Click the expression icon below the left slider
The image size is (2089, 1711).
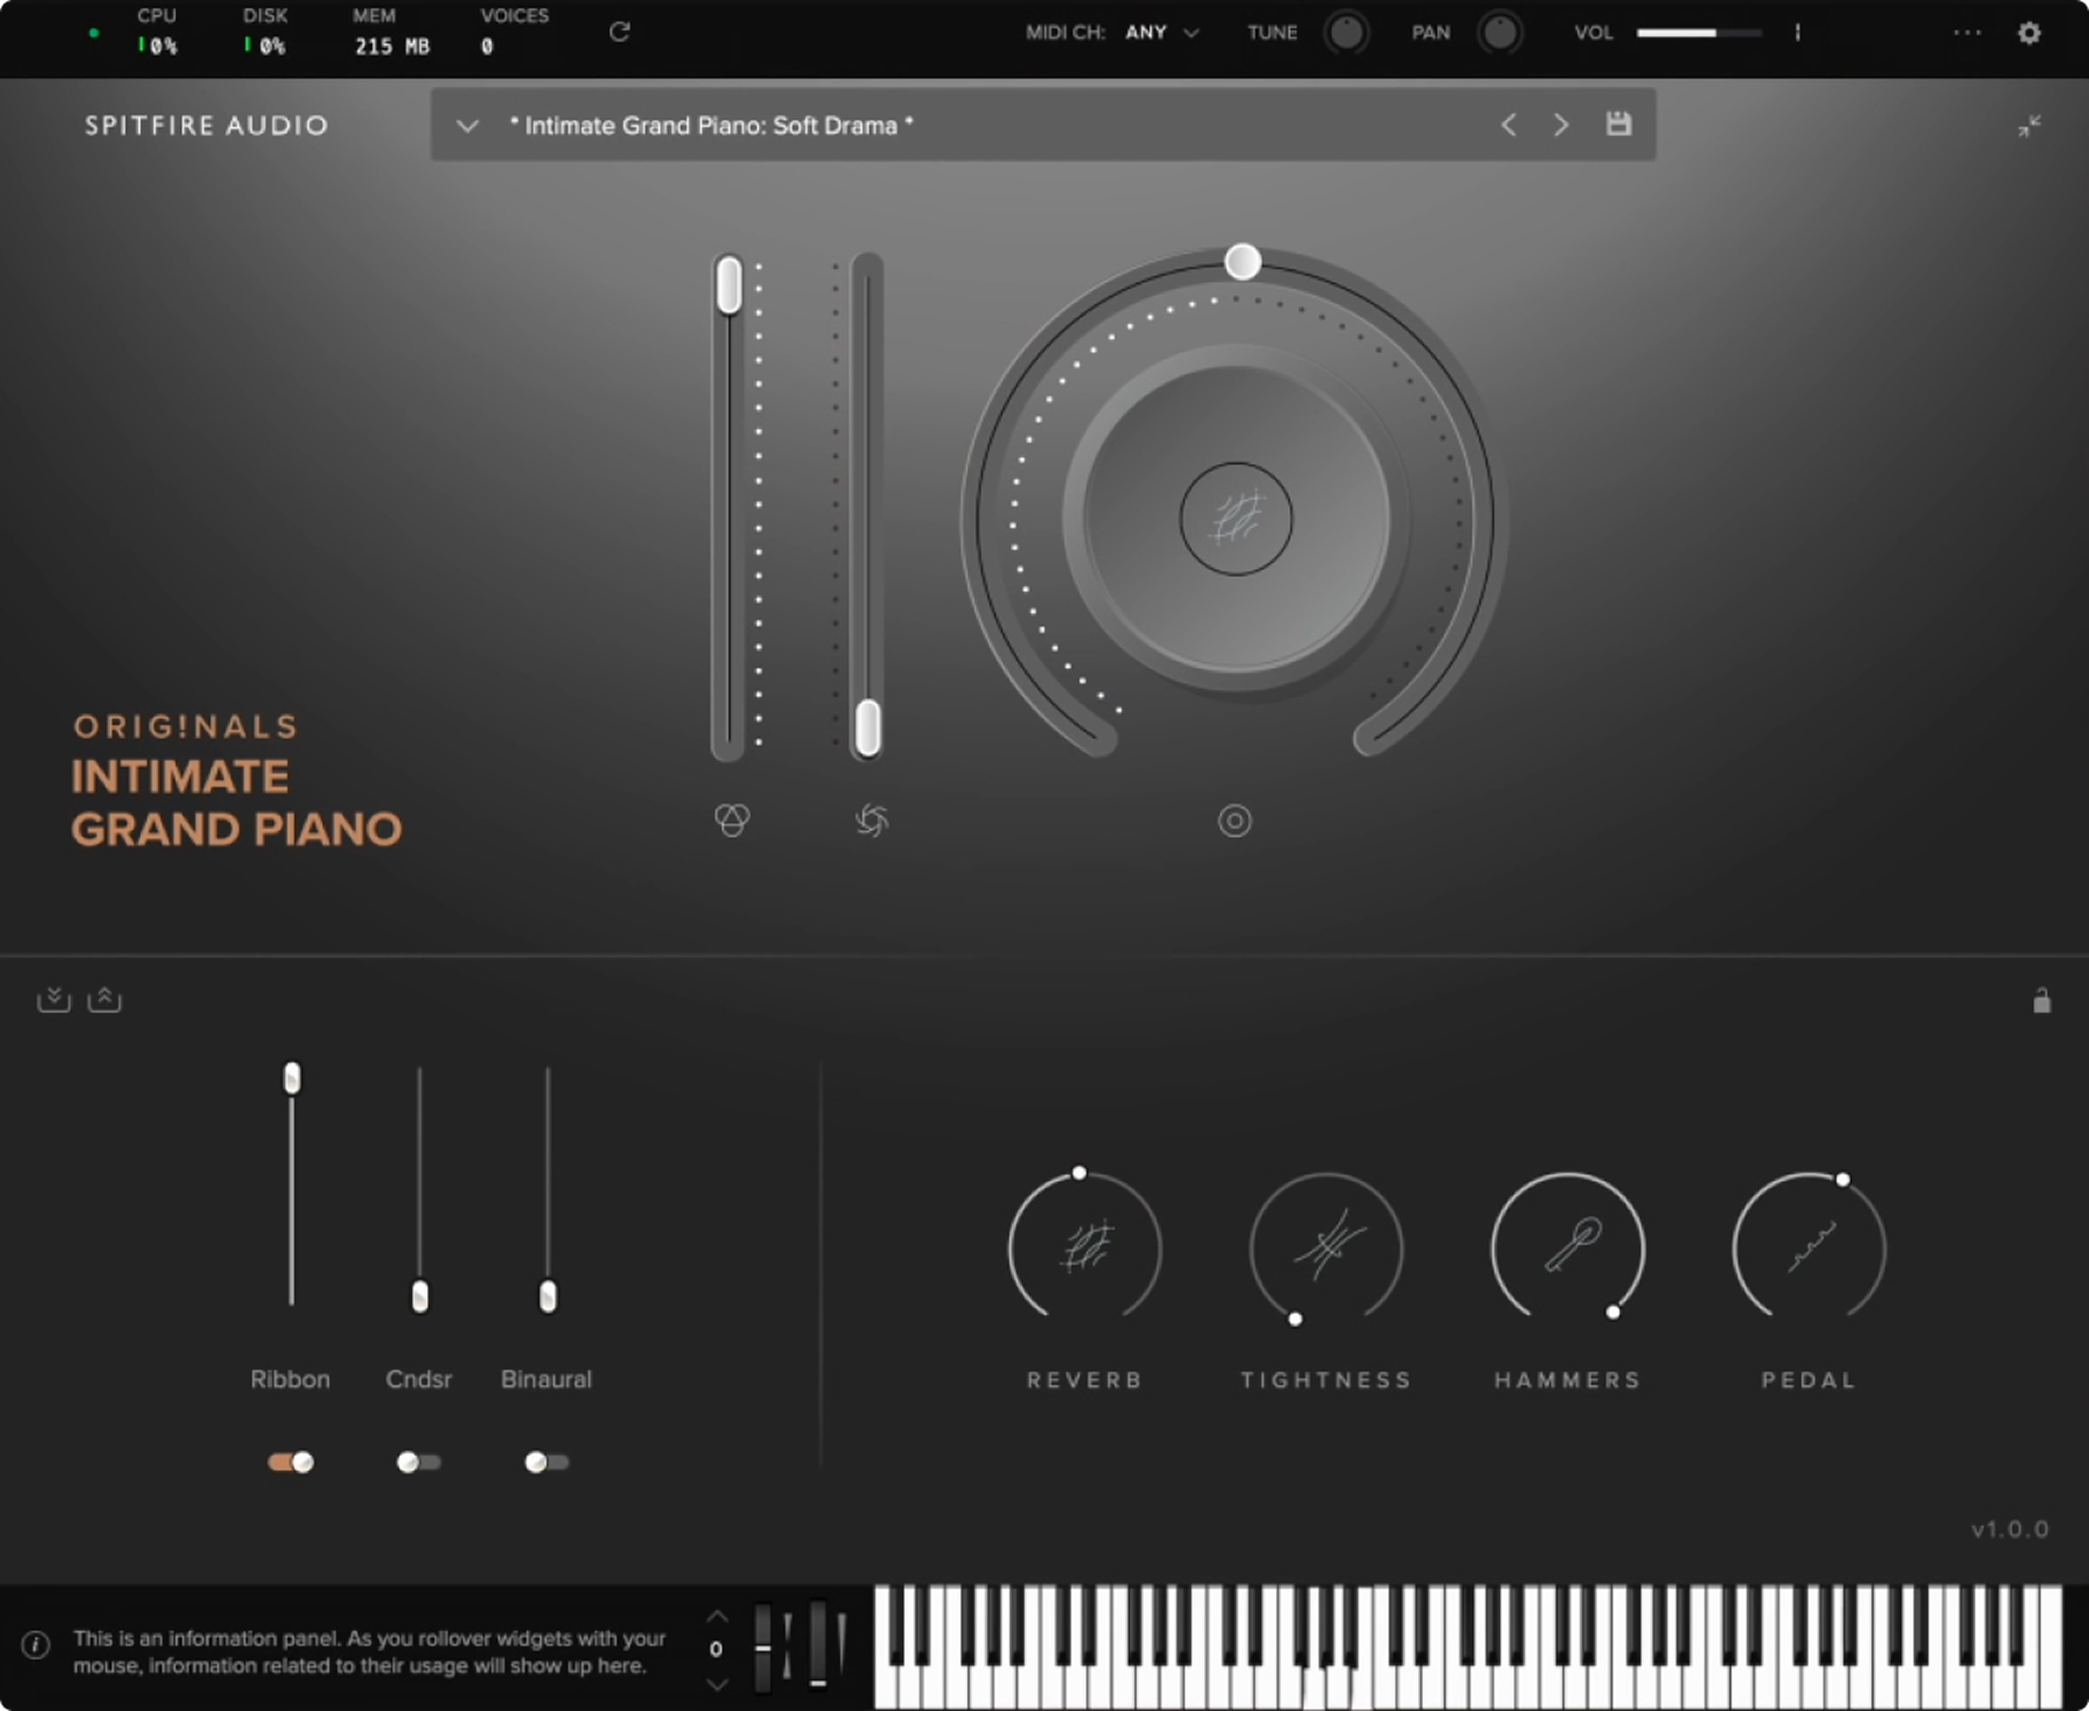pos(731,820)
